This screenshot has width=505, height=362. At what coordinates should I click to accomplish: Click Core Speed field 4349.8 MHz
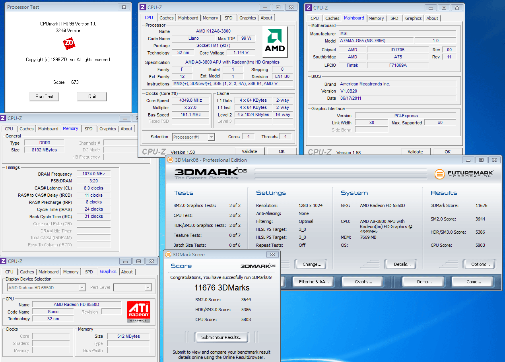[x=191, y=101]
